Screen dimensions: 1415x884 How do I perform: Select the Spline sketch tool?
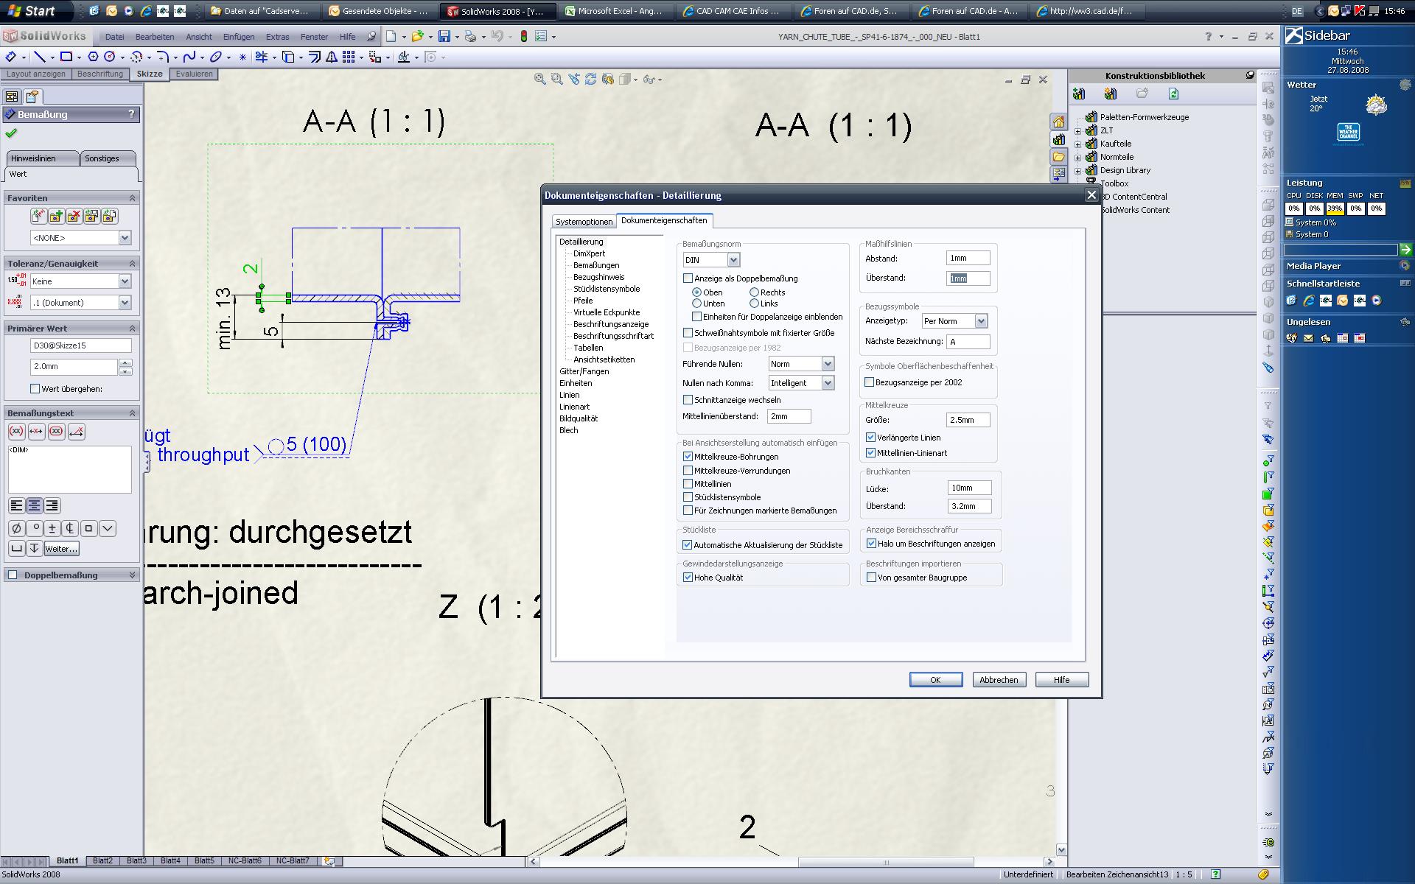[x=189, y=57]
